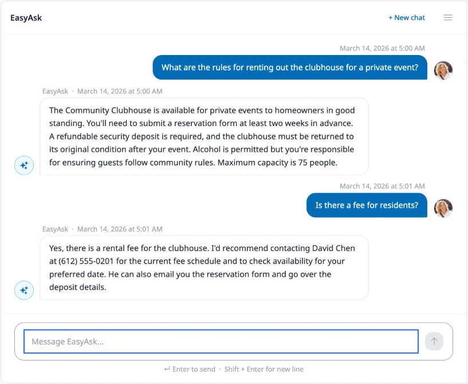Click the March 14 5:00 AM timestamp
This screenshot has width=468, height=384.
(382, 48)
